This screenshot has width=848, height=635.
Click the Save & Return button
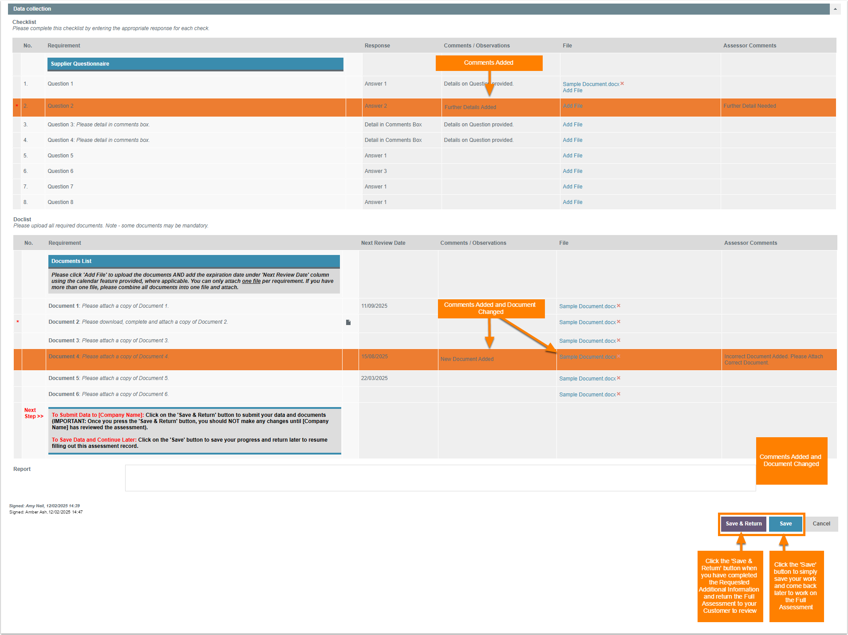[x=743, y=524]
